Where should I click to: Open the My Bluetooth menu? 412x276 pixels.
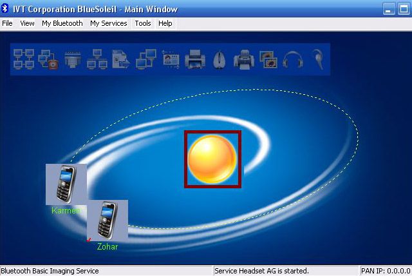[62, 23]
